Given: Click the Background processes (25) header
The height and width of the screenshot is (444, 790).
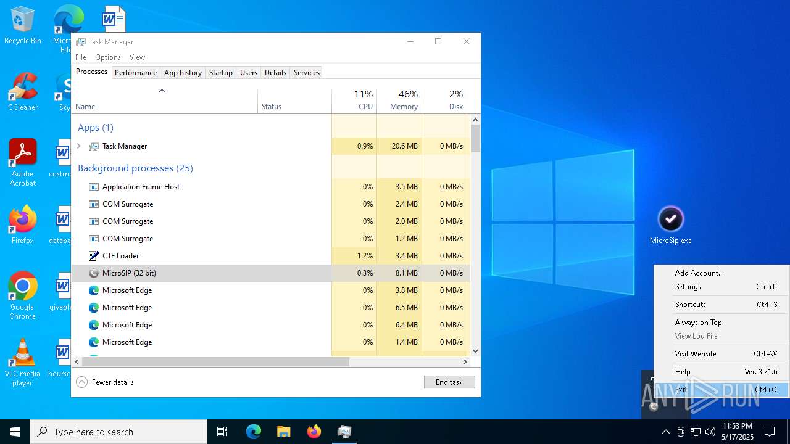Looking at the screenshot, I should click(135, 168).
